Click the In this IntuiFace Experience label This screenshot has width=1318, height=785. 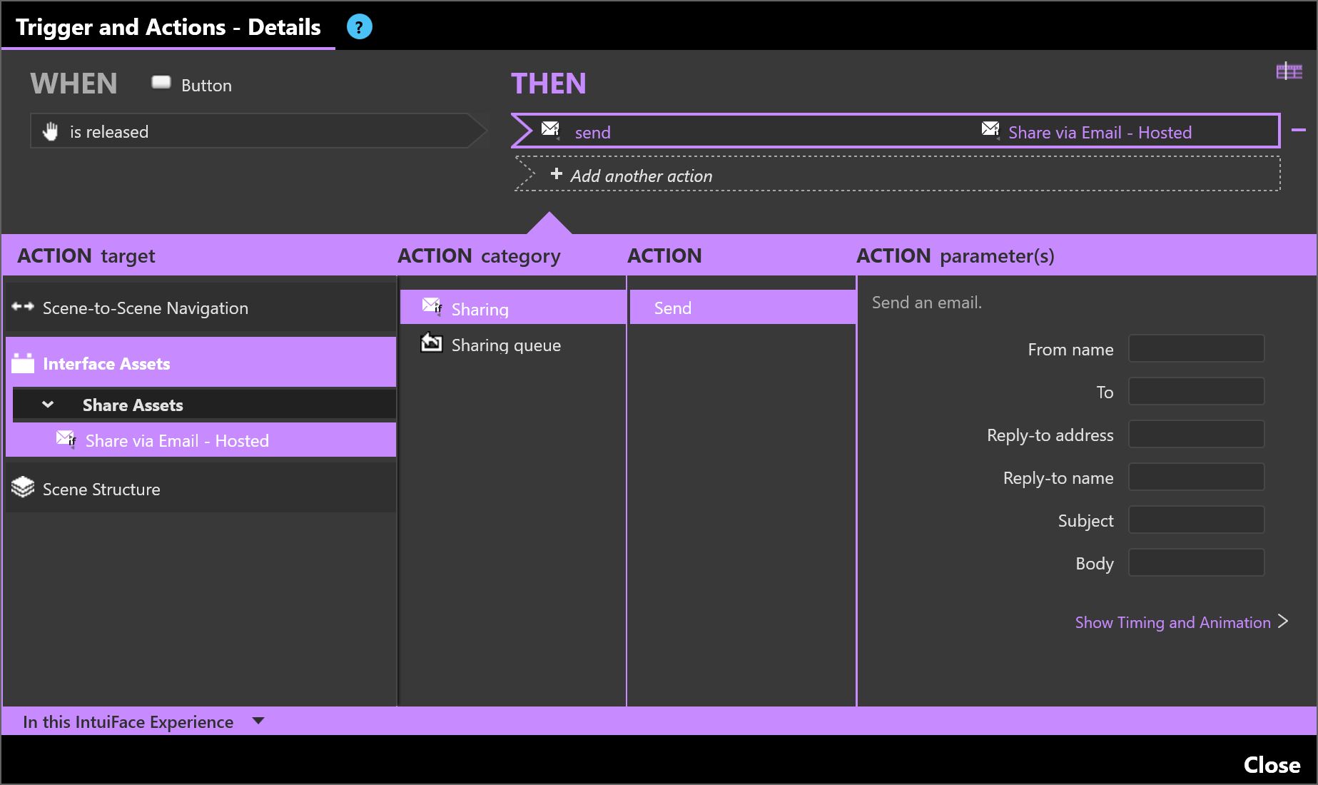(x=128, y=721)
